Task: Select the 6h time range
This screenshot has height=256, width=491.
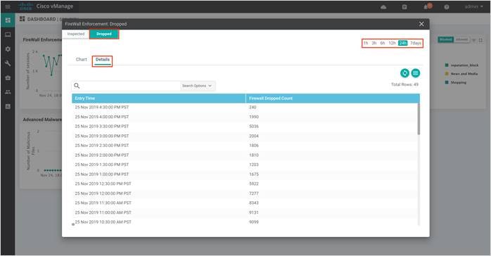Action: (x=383, y=43)
